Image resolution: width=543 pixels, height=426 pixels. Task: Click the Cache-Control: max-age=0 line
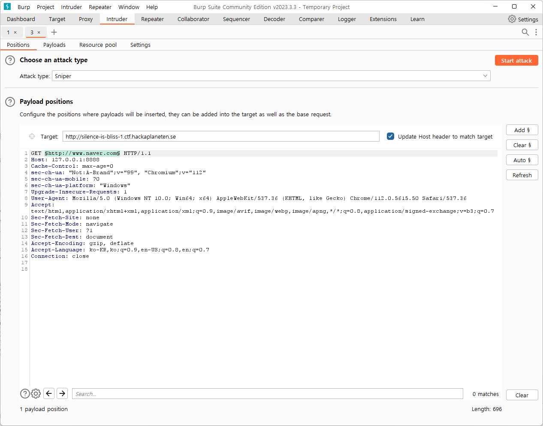point(72,166)
